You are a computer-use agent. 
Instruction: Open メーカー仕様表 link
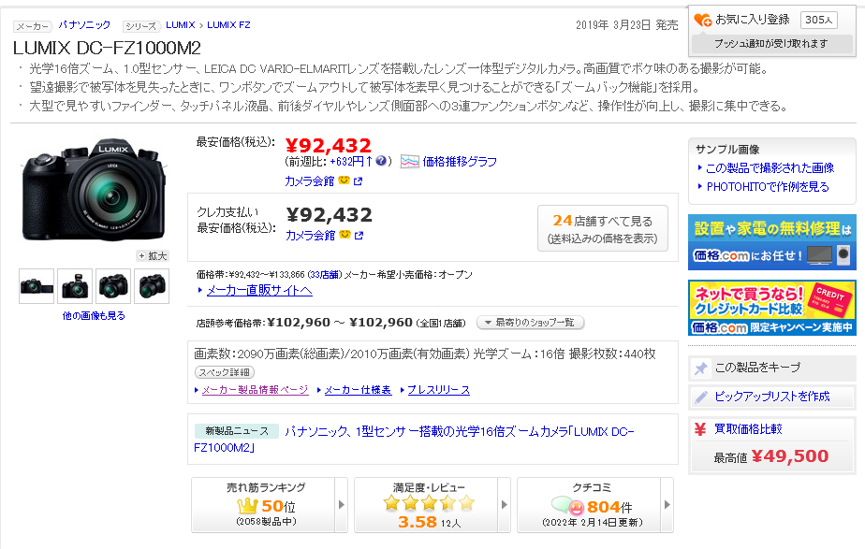[x=358, y=390]
